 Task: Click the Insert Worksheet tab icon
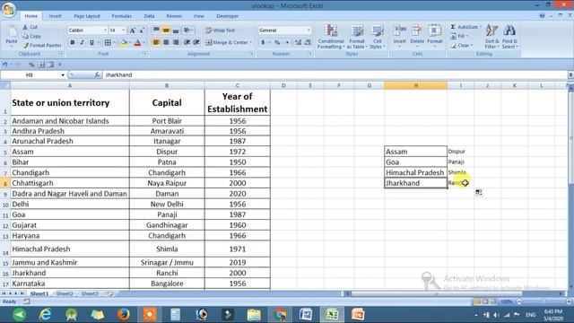point(109,293)
